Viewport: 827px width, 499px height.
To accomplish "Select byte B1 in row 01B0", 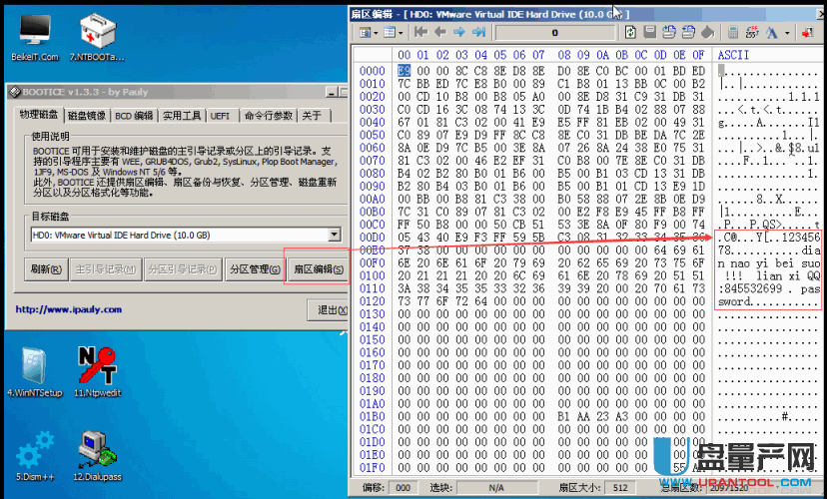I will [563, 416].
